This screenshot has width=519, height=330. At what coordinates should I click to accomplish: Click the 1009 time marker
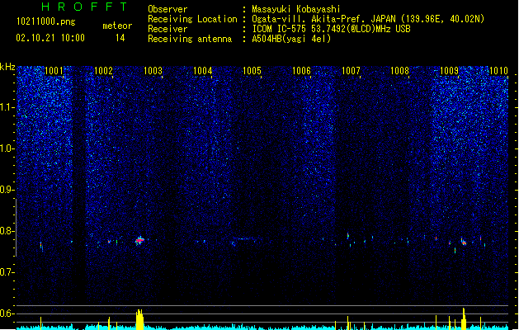pos(449,71)
